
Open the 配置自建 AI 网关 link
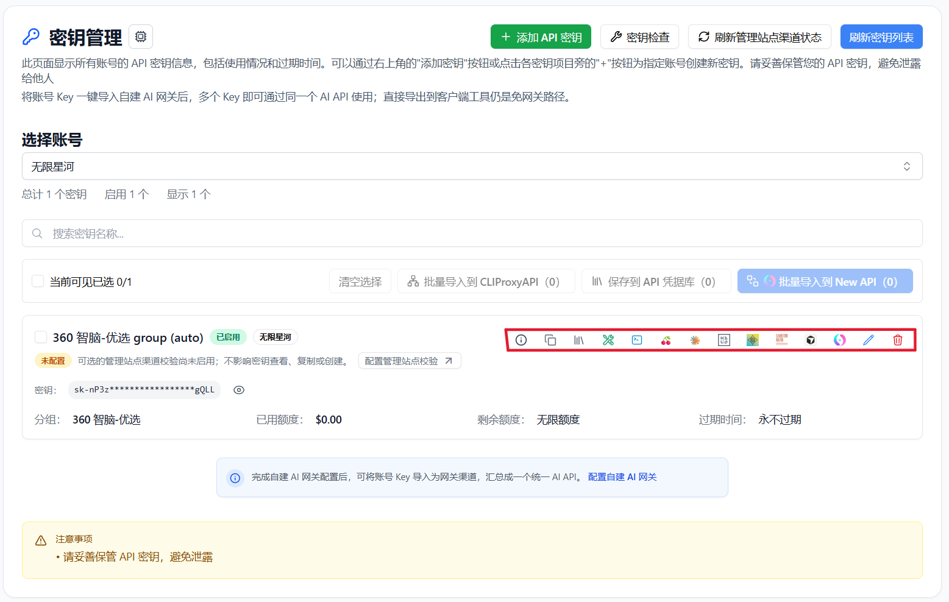coord(622,477)
